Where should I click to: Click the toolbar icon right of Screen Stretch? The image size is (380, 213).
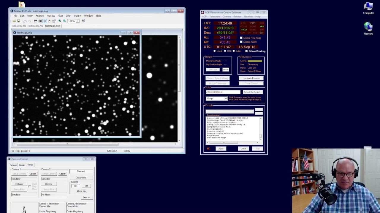pos(40,21)
